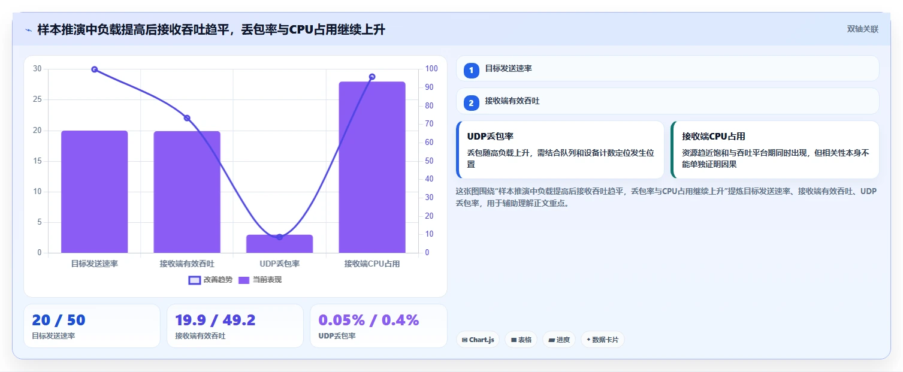Image resolution: width=903 pixels, height=372 pixels.
Task: Click the 表格 tag chip
Action: tap(521, 340)
